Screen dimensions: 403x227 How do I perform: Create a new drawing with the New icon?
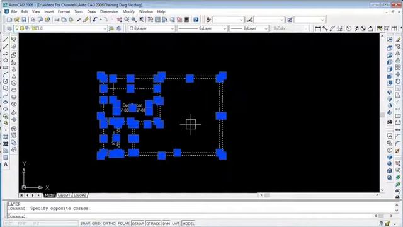point(9,20)
